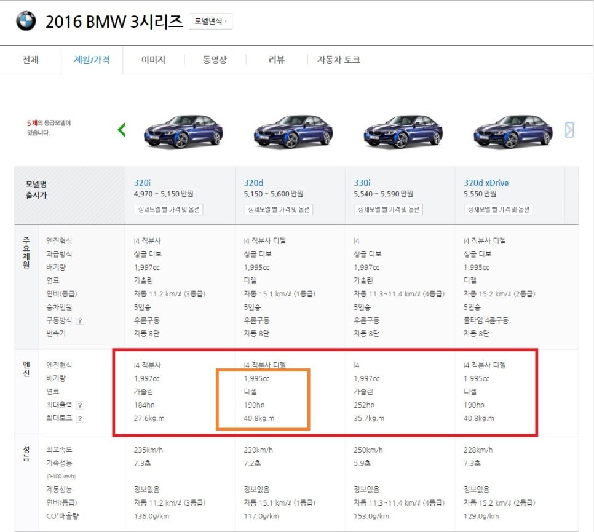Select the 전체 tab
This screenshot has height=532, width=594.
[30, 59]
